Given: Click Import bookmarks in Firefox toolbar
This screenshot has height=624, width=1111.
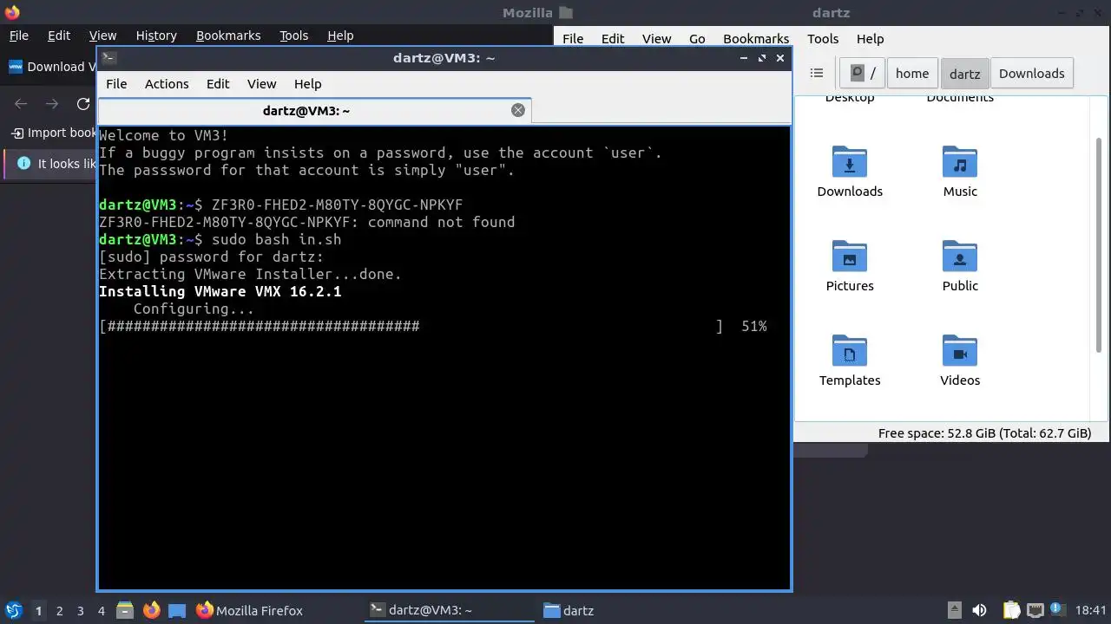Looking at the screenshot, I should point(53,133).
